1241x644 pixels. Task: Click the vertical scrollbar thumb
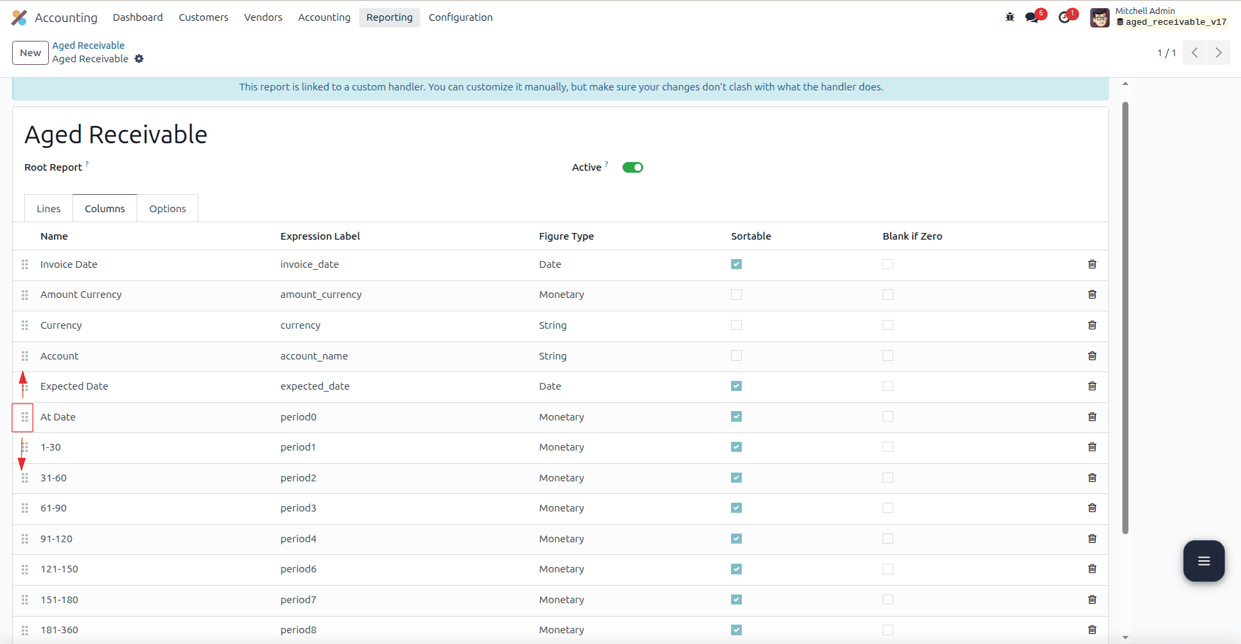tap(1125, 318)
